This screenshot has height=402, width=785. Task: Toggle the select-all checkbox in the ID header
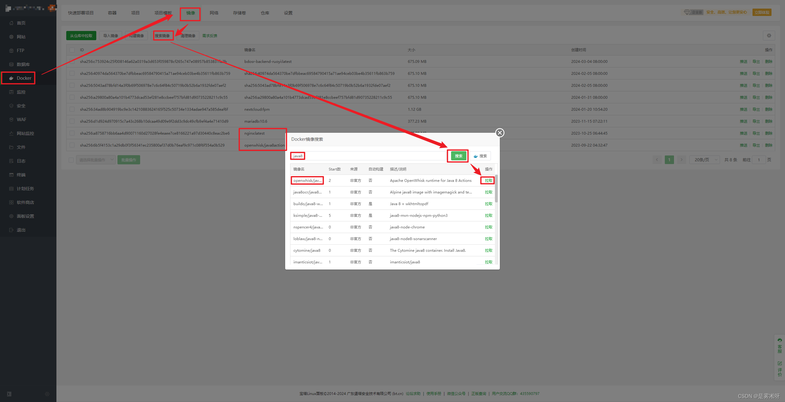tap(72, 50)
